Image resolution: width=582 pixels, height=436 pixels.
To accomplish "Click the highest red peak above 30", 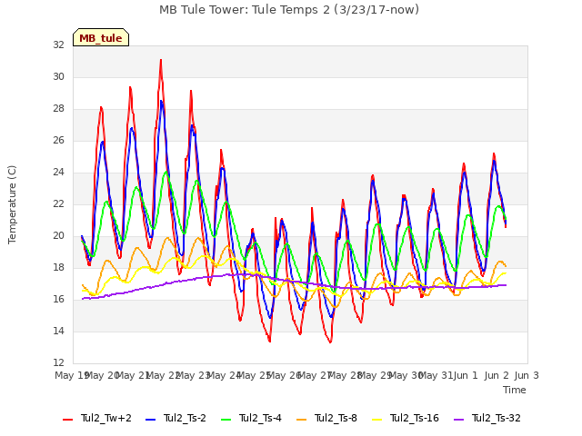I will [161, 60].
